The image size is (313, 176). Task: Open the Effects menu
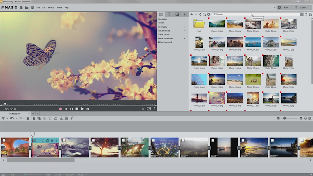pyautogui.click(x=51, y=8)
